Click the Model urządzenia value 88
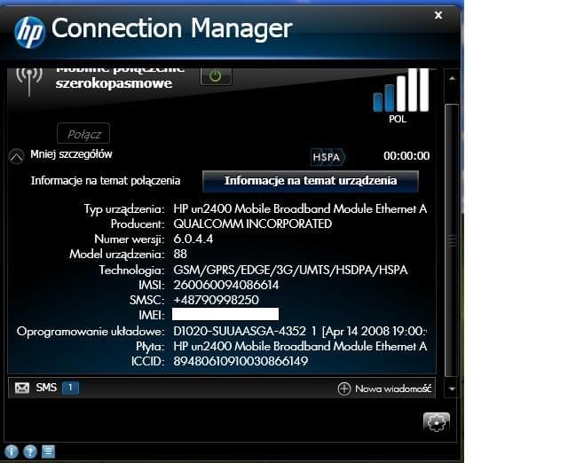This screenshot has width=568, height=463. (180, 255)
